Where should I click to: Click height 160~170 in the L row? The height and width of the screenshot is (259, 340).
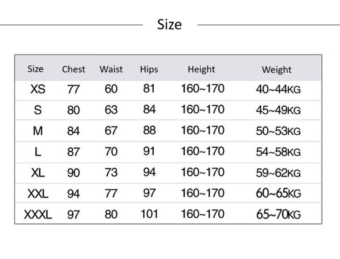[203, 151]
